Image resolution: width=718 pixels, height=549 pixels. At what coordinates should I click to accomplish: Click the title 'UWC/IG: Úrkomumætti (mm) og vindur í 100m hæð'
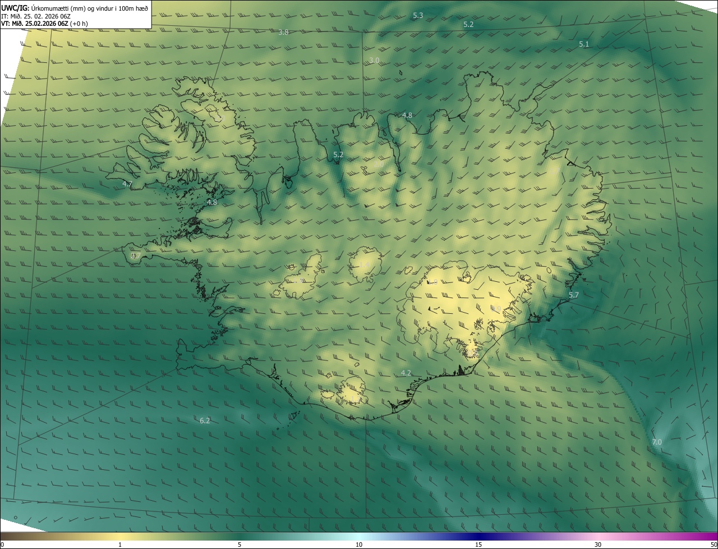pyautogui.click(x=75, y=8)
